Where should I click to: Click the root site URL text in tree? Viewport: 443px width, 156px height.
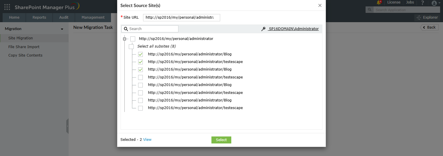click(176, 39)
